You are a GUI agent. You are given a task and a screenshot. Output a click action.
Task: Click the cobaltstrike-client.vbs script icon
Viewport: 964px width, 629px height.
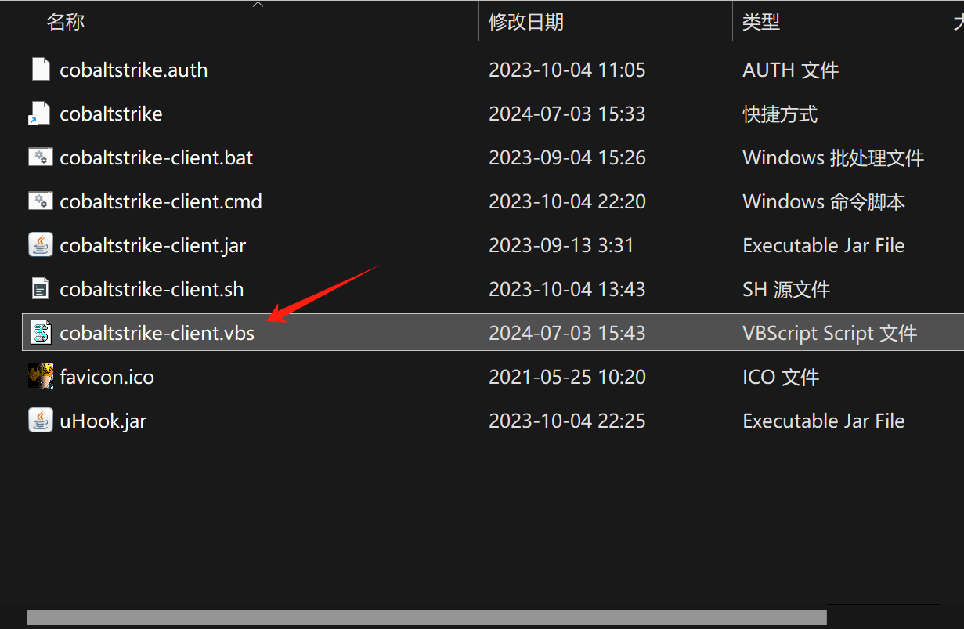(41, 333)
